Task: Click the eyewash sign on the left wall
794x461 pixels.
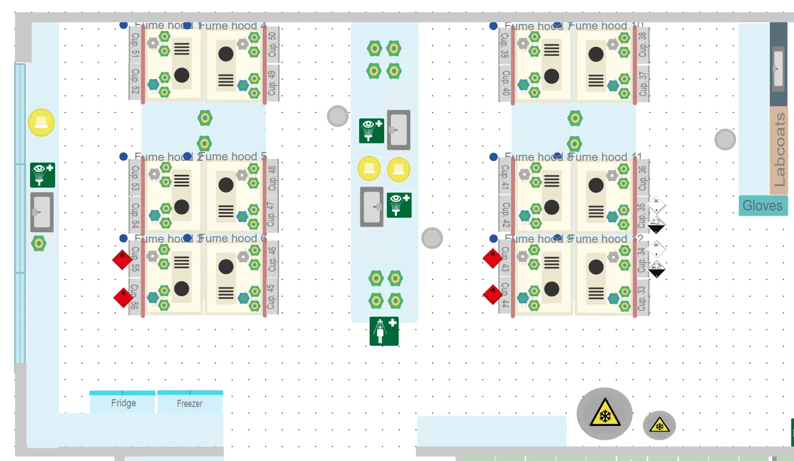Action: point(42,175)
